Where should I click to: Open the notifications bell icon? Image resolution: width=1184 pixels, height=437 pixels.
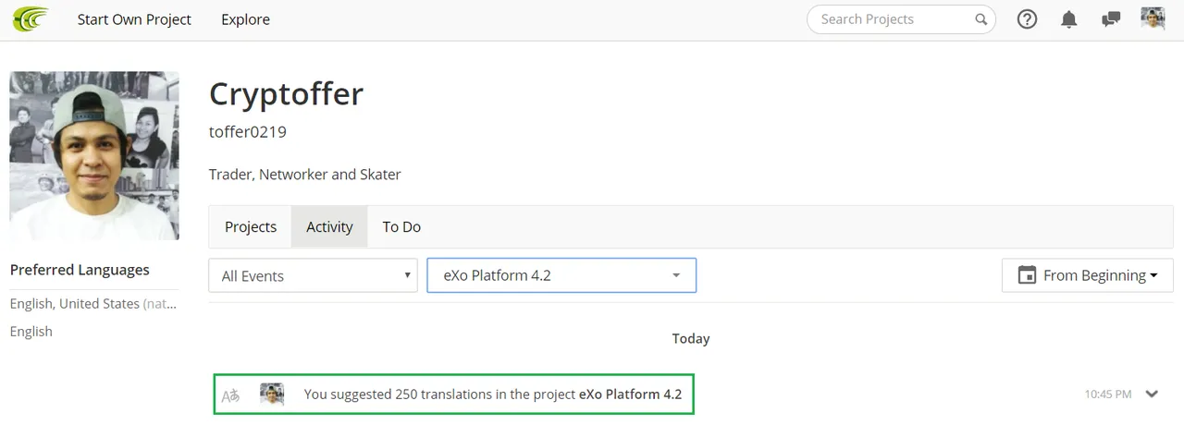(1069, 19)
